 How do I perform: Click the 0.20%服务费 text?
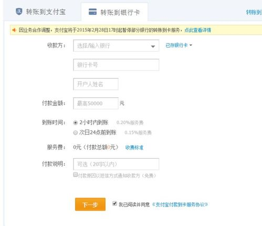[130, 122]
